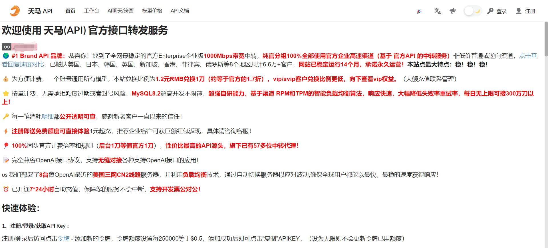548x248 pixels.
Task: Open the language translation icon
Action: pyautogui.click(x=437, y=11)
